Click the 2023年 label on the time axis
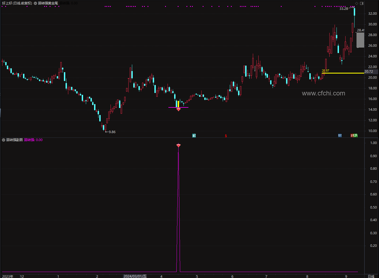Image resolution: width=379 pixels, height=278 pixels. [x=8, y=276]
